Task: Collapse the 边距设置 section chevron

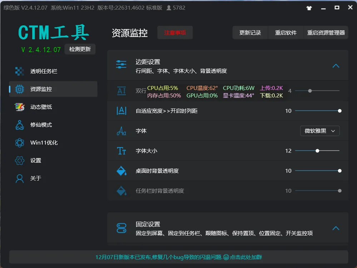Action: point(336,66)
